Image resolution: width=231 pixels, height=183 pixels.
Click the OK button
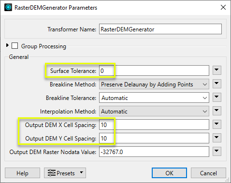click(169, 173)
